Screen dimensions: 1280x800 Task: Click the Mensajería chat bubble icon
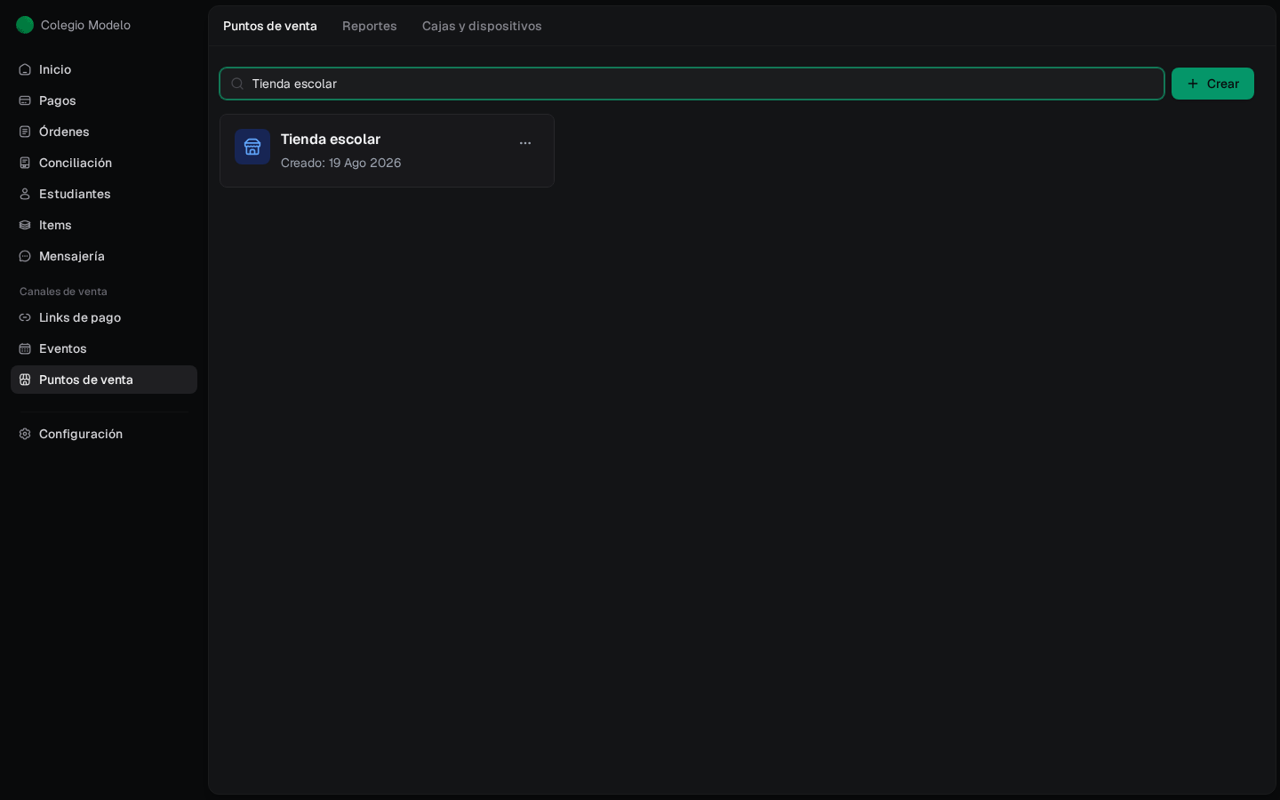pos(25,256)
